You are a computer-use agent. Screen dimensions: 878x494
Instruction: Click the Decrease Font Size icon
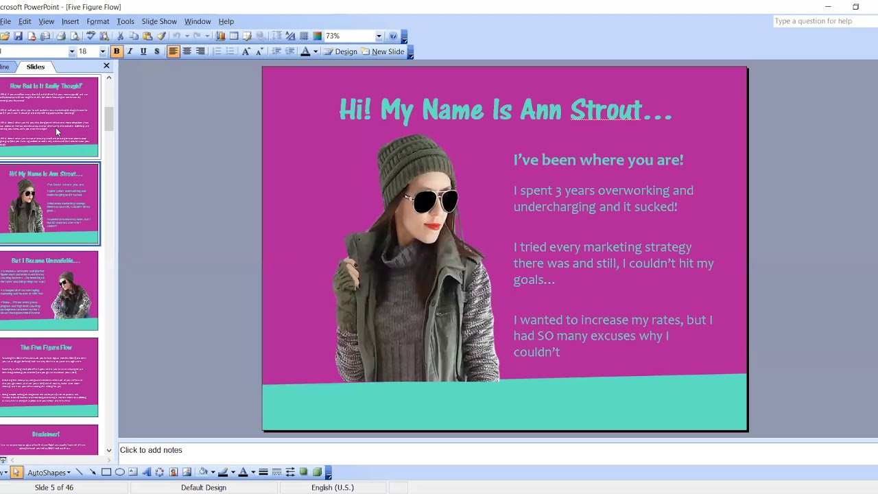pyautogui.click(x=260, y=51)
